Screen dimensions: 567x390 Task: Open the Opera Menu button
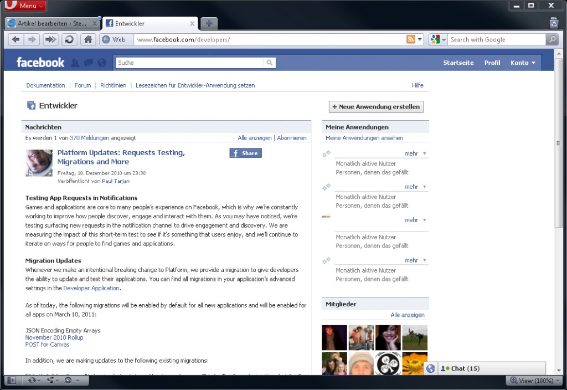click(25, 6)
